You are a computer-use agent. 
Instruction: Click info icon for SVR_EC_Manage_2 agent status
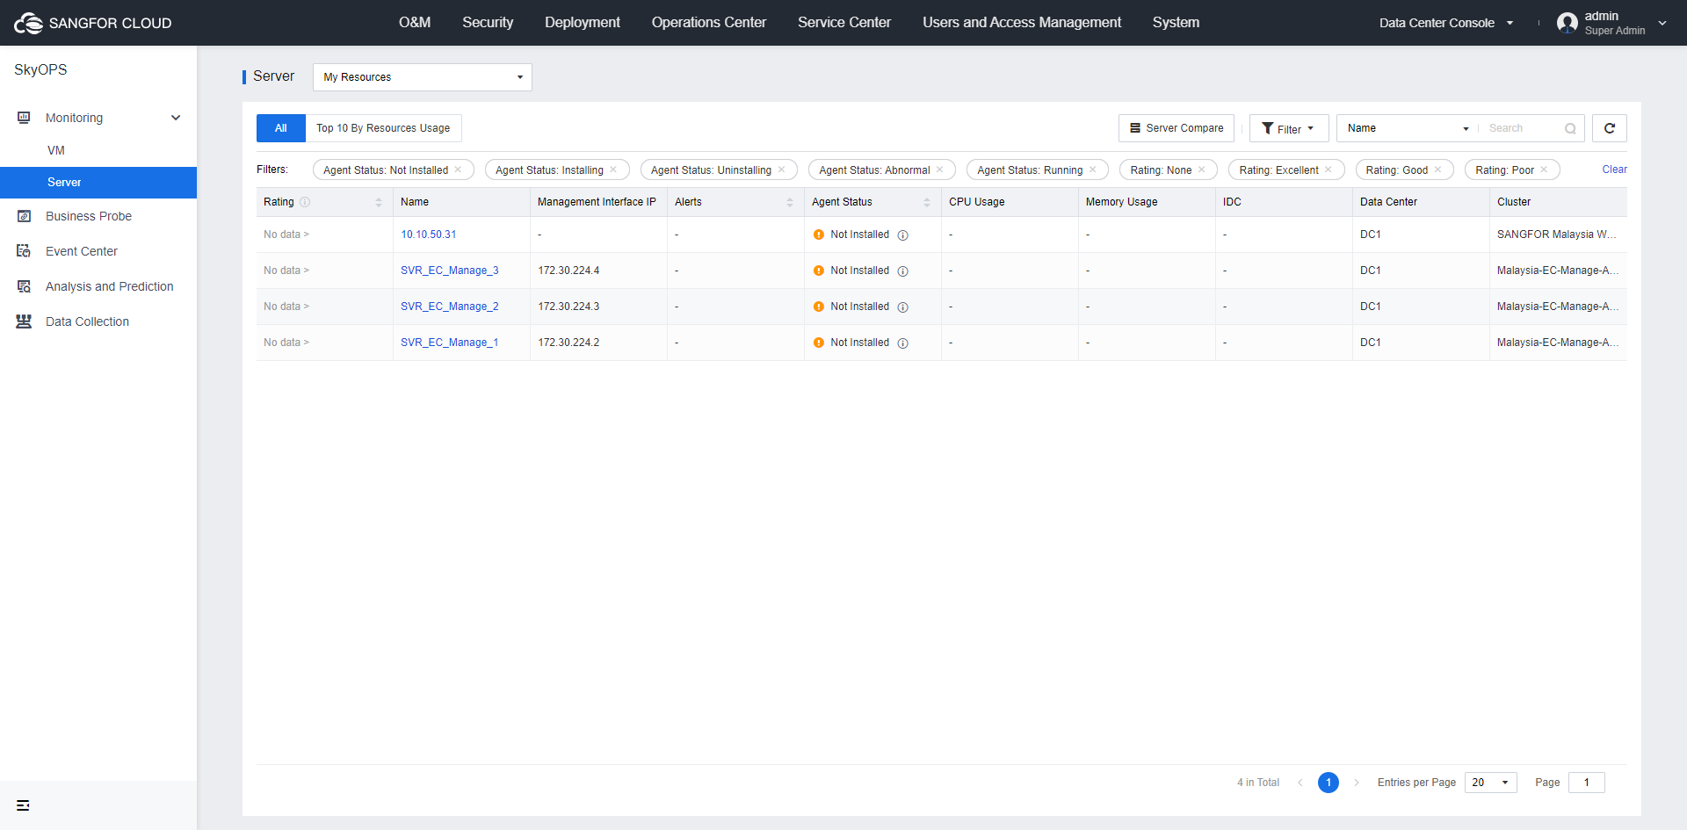point(902,307)
